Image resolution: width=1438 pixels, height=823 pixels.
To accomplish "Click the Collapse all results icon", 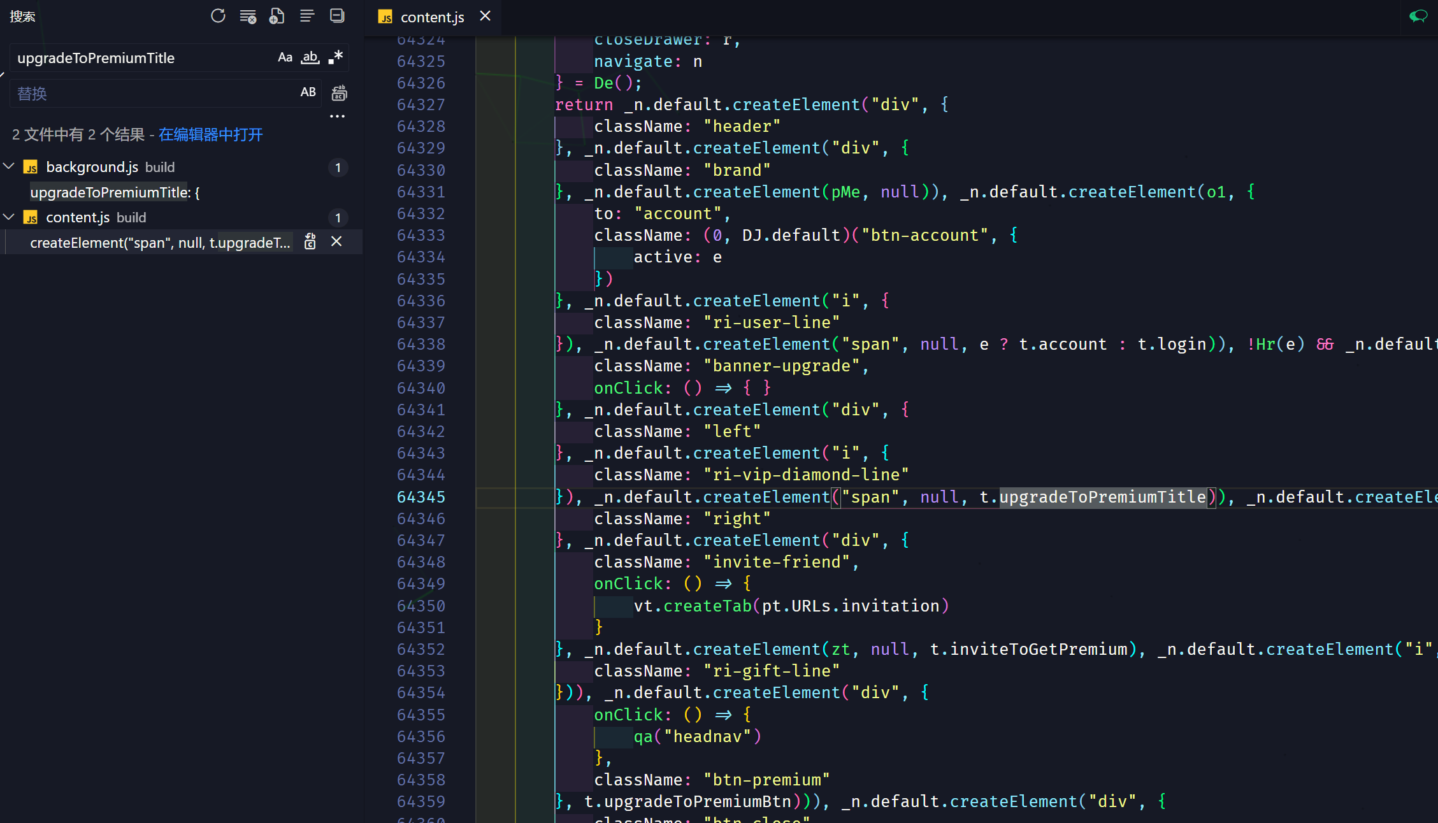I will coord(337,16).
